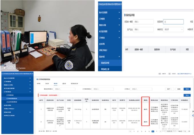Click the 药品名称 input field
This screenshot has height=135, width=194.
173,22
